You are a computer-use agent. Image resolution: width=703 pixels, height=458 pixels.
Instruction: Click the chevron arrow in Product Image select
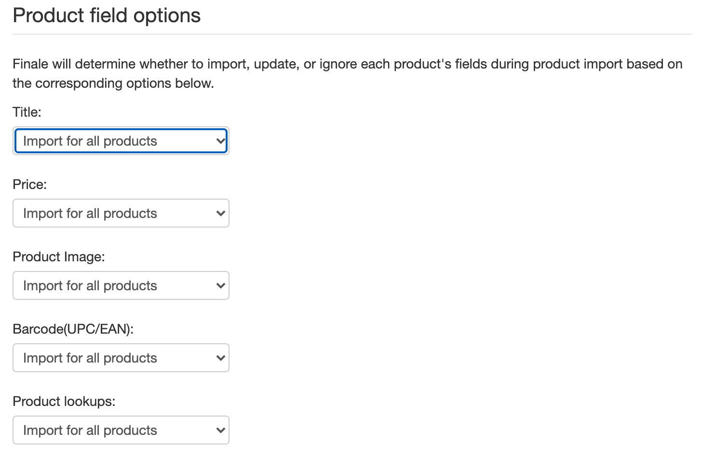pyautogui.click(x=220, y=286)
